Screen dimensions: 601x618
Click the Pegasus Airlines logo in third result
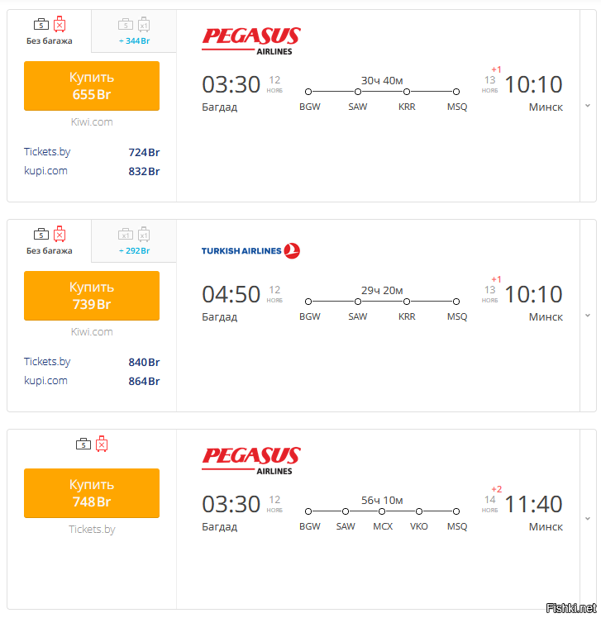tap(251, 461)
